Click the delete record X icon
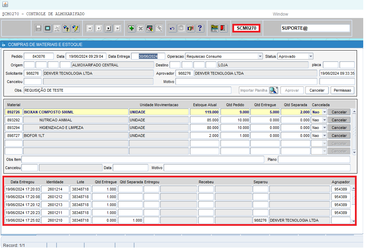The width and height of the screenshot is (366, 250). click(140, 28)
